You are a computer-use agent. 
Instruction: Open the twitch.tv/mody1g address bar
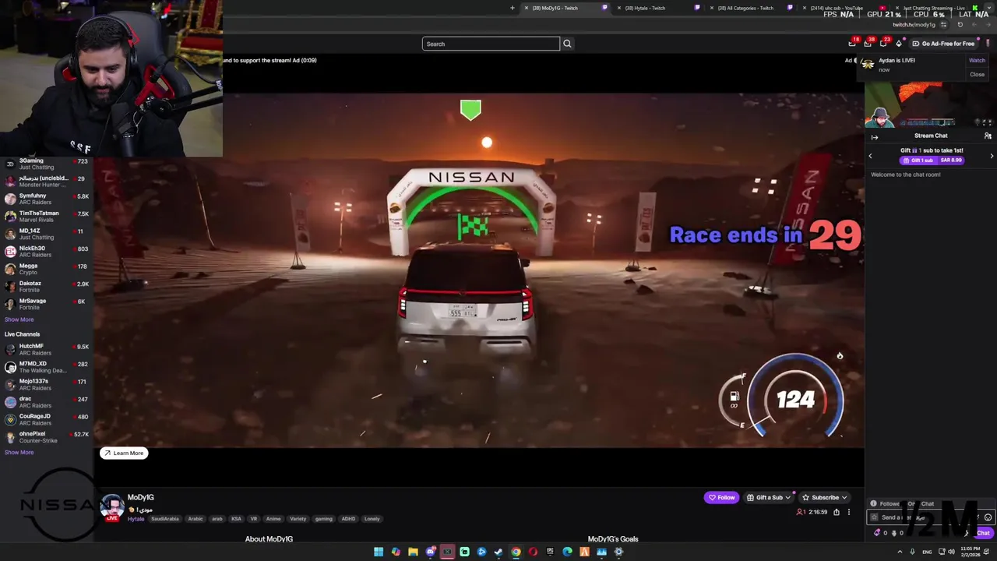pyautogui.click(x=914, y=24)
